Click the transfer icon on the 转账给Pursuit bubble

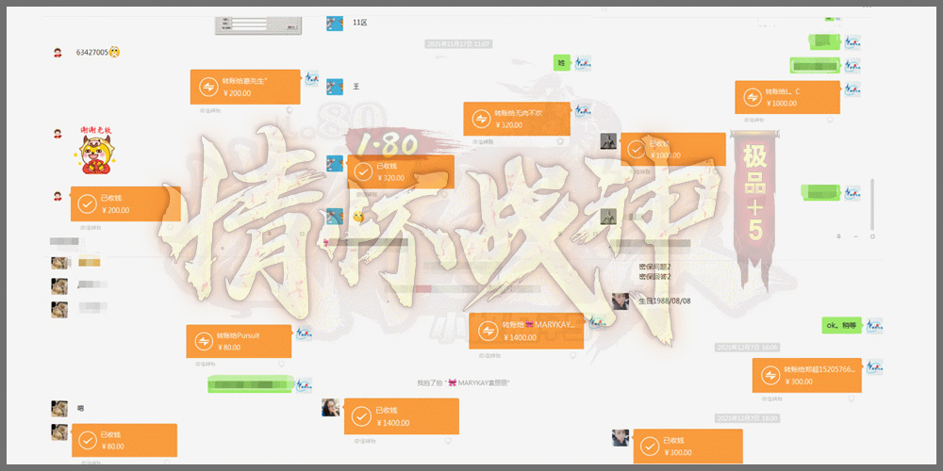pos(203,342)
